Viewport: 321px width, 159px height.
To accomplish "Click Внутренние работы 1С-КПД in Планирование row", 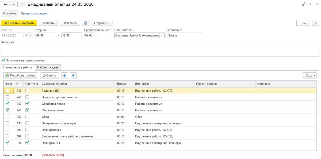I will tap(163, 130).
